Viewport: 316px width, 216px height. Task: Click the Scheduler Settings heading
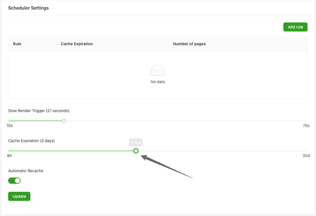point(28,8)
